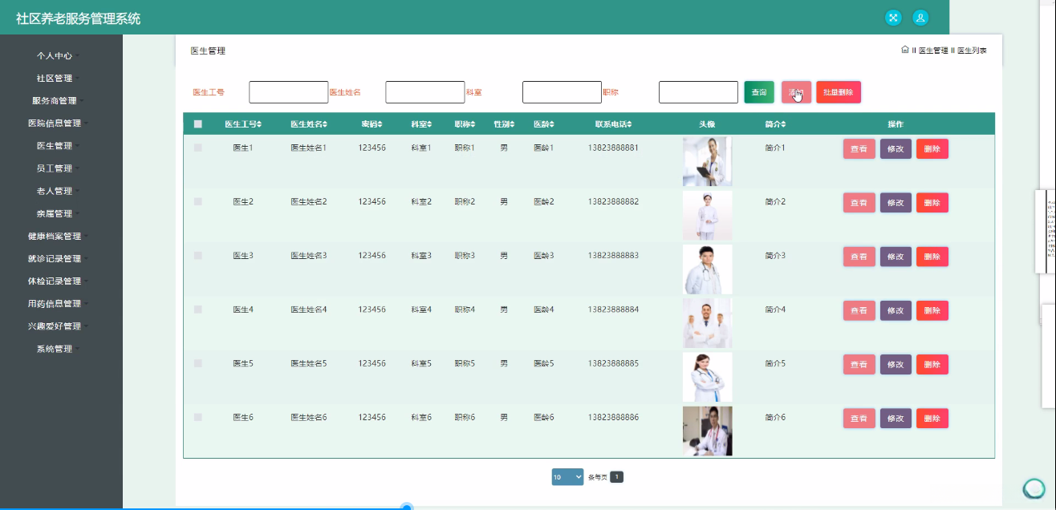
Task: Sort by 联系电话 column header
Action: pos(613,124)
